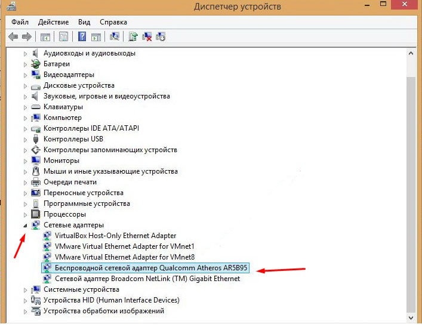Screen dimensions: 422x327
Task: Expand the Контроллеры IDE ATA/ATAPI node
Action: click(25, 129)
